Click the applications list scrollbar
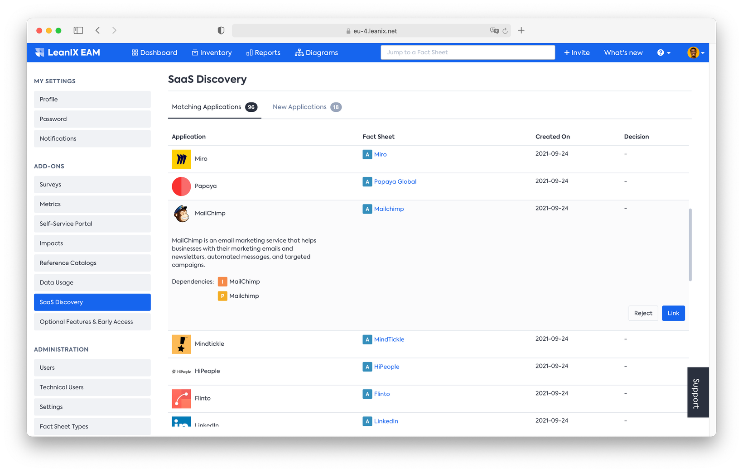Screen dimensions: 743x472 coord(690,245)
